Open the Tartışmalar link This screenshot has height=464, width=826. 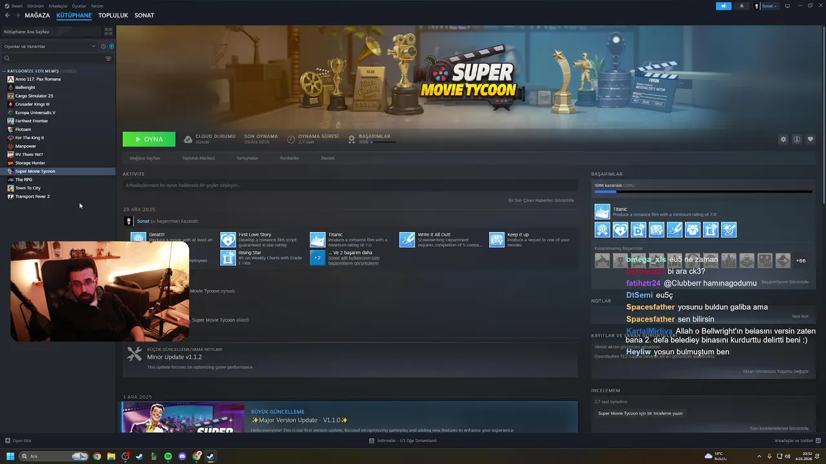click(247, 158)
